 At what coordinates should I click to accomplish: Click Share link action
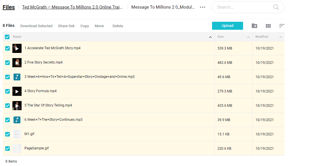66,26
